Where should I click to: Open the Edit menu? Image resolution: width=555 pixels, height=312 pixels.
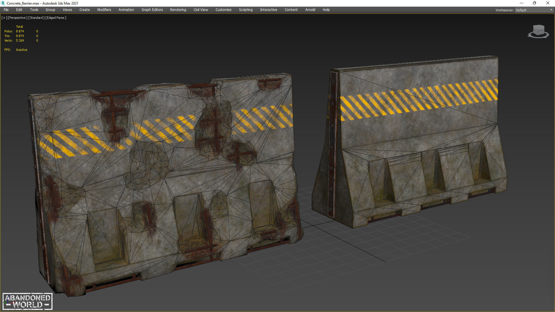click(x=19, y=10)
